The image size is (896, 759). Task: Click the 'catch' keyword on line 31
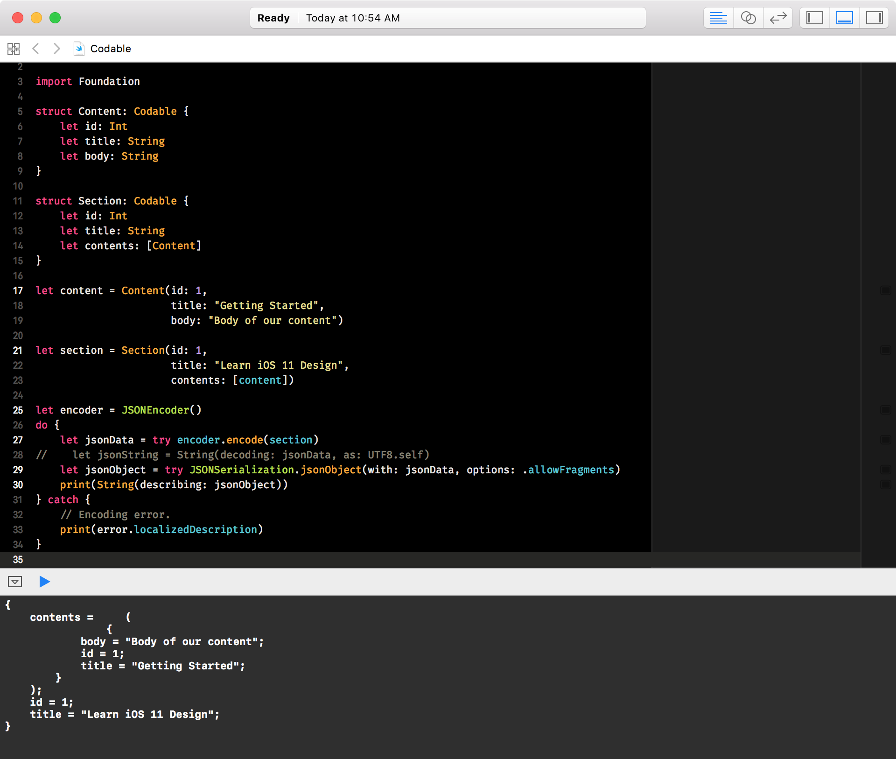pyautogui.click(x=63, y=499)
